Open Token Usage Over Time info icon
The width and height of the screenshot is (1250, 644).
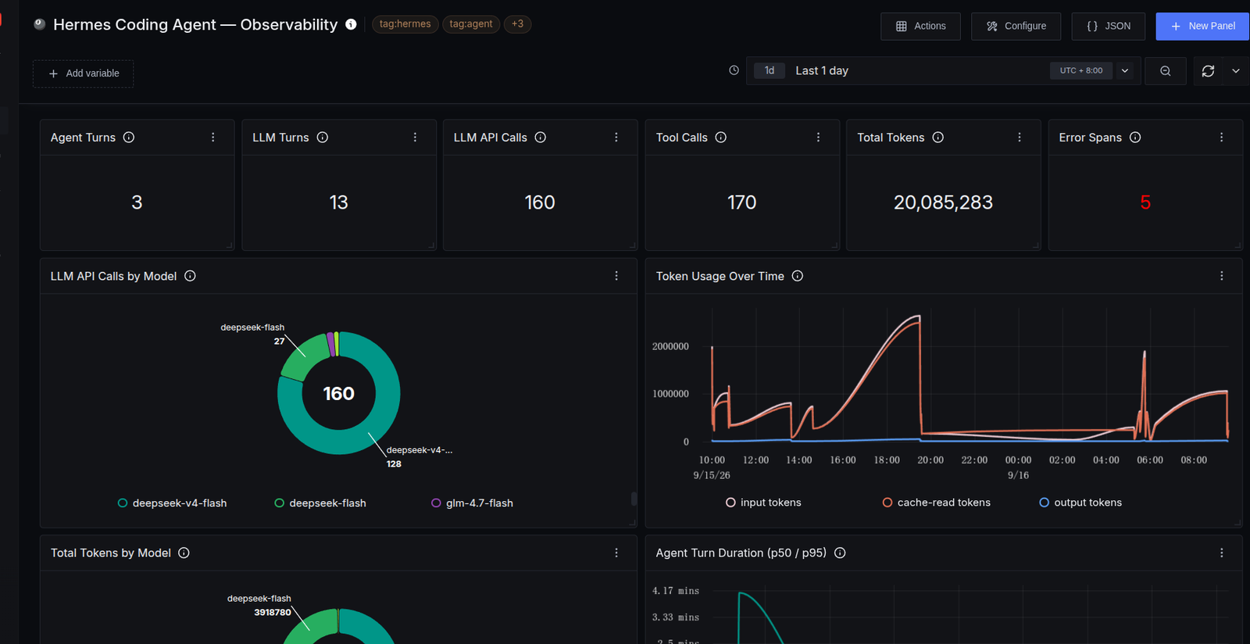click(798, 276)
